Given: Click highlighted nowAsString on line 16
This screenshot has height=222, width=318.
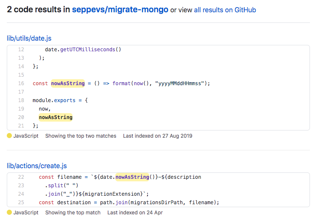Looking at the screenshot, I should 68,83.
